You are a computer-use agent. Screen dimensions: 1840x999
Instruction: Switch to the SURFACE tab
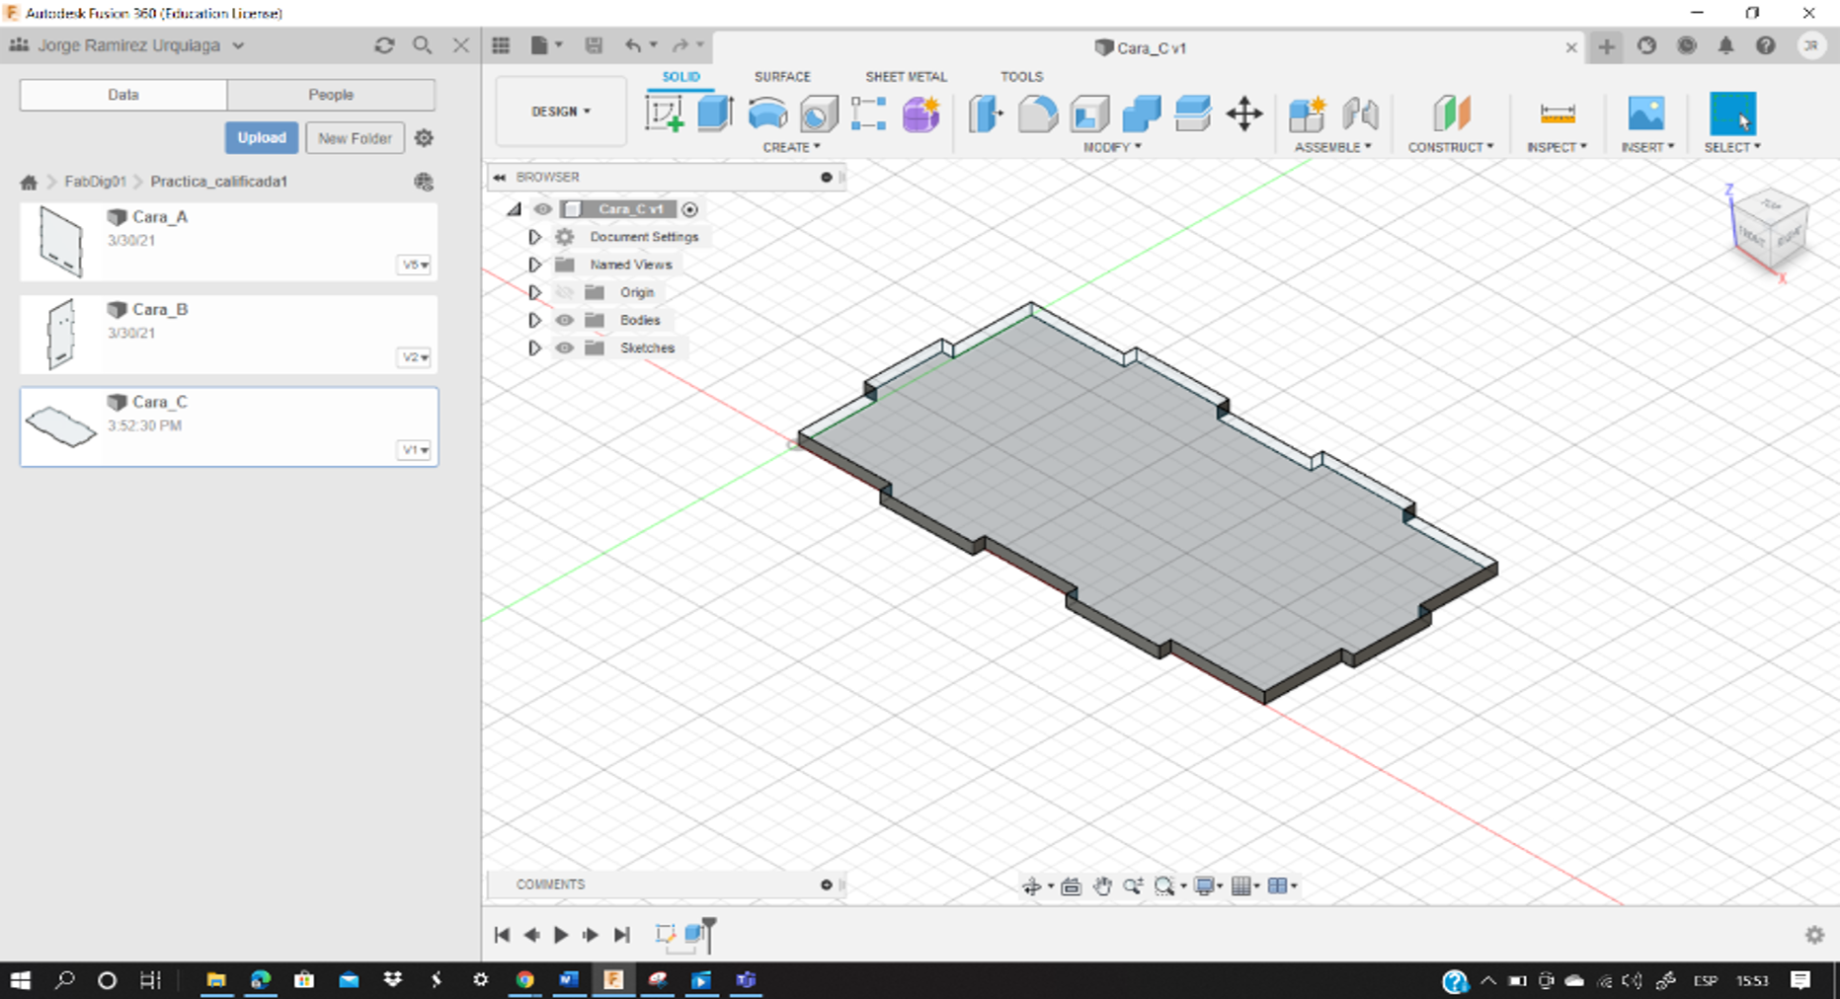click(x=781, y=76)
